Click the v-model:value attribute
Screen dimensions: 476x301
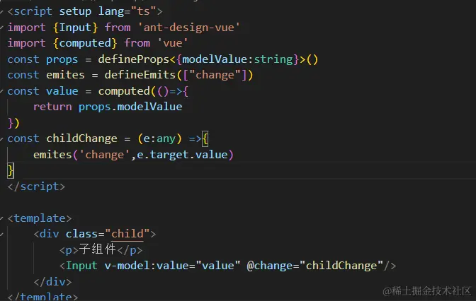(172, 266)
